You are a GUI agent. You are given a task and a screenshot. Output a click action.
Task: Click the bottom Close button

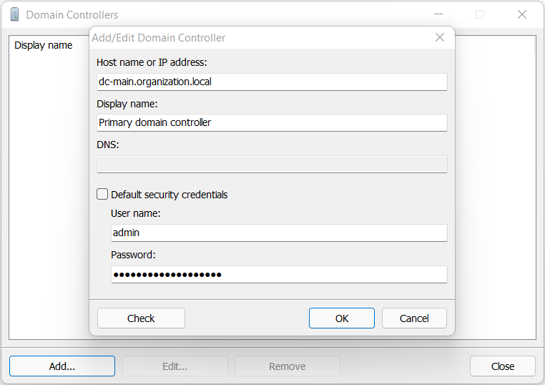point(502,366)
